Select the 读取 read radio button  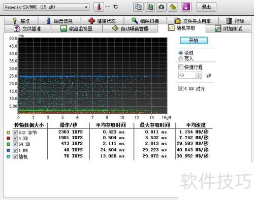[x=181, y=53]
